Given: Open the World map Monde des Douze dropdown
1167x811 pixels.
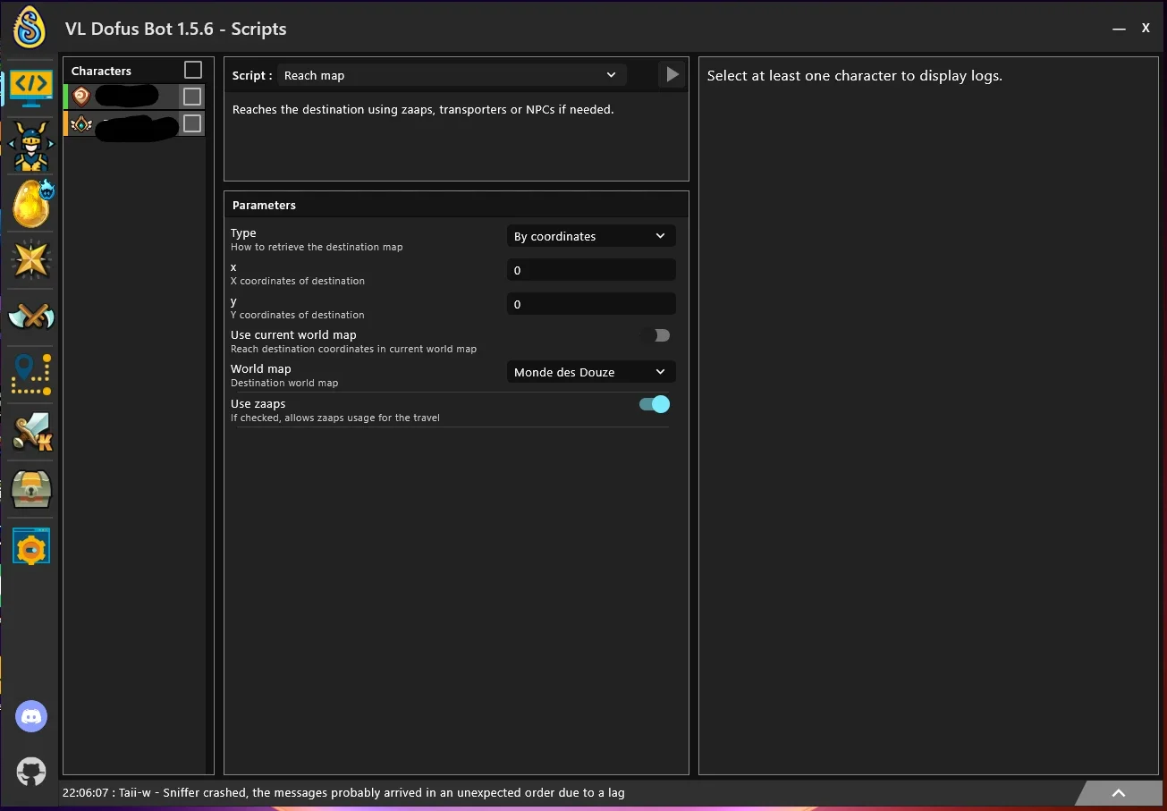Looking at the screenshot, I should point(591,372).
